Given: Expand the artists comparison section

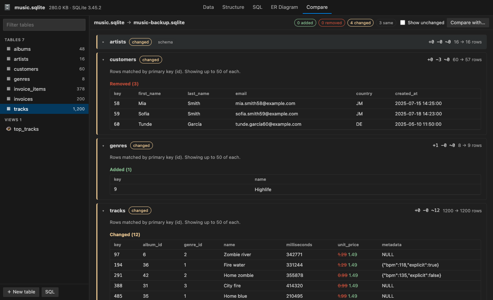Looking at the screenshot, I should point(103,42).
